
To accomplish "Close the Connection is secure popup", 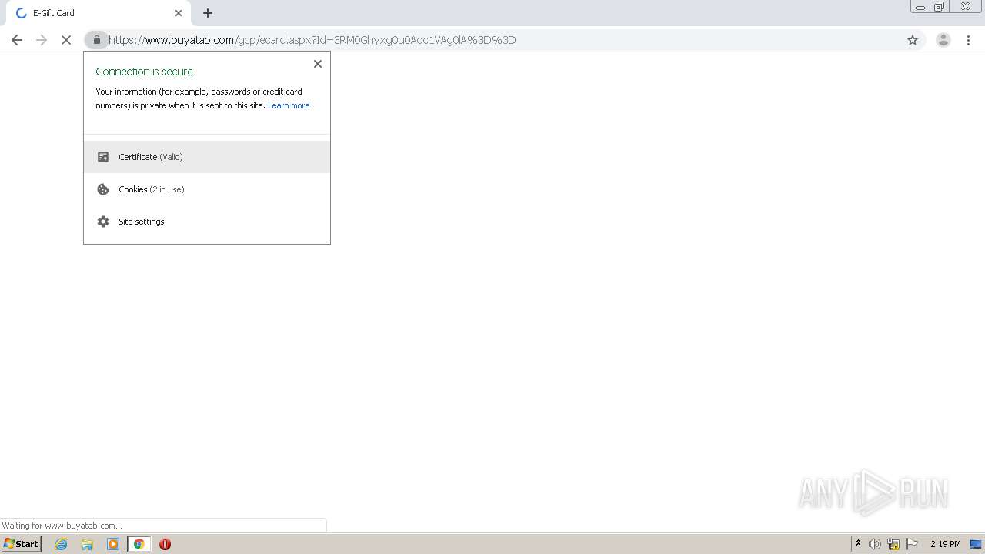I will pyautogui.click(x=318, y=64).
